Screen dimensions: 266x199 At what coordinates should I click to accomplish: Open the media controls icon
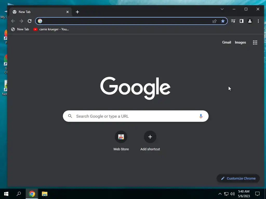pos(233,21)
